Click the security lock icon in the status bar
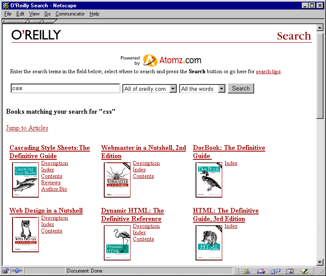This screenshot has height=276, width=326. point(6,271)
